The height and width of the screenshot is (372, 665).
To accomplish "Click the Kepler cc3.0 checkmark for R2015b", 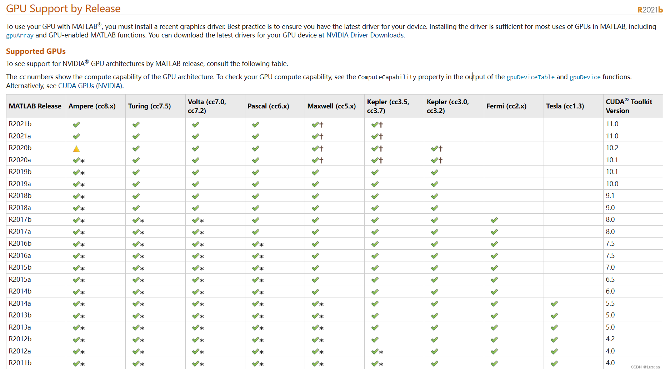I will pyautogui.click(x=435, y=268).
